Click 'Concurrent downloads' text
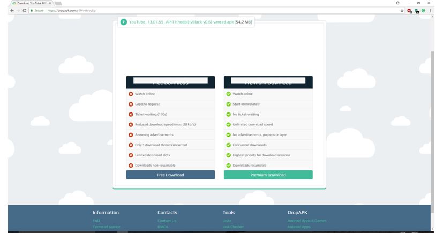Viewport: 436px width, 233px height. click(250, 145)
